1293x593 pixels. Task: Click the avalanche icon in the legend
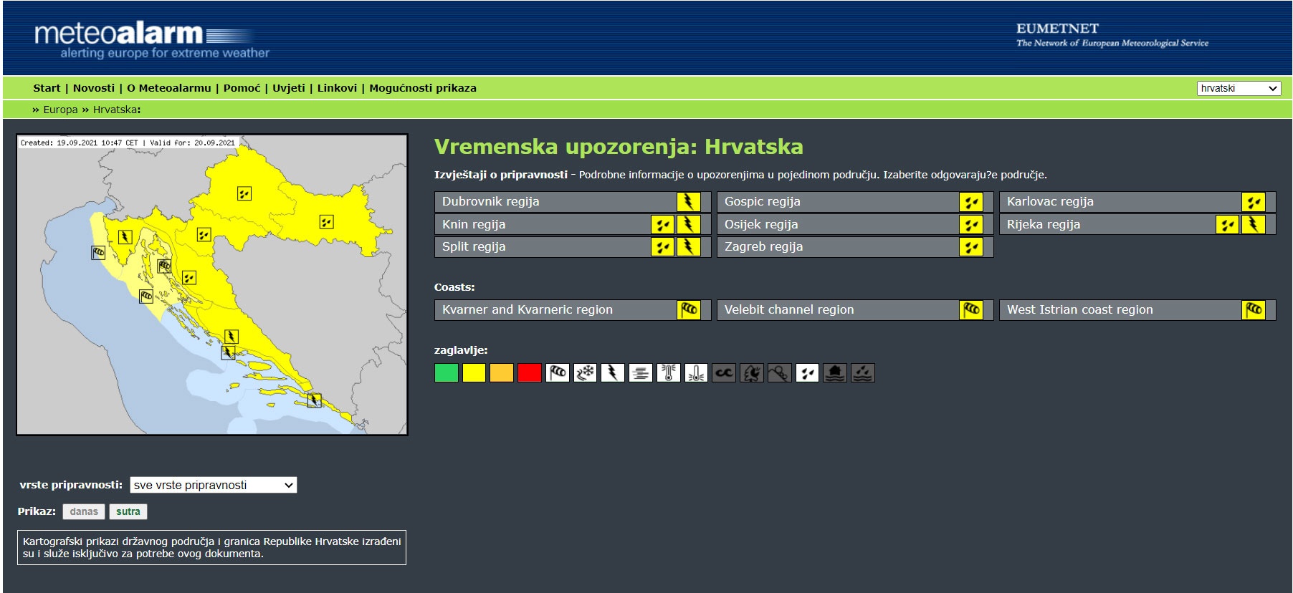point(779,373)
